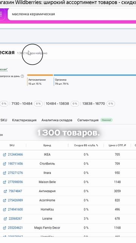Click the Ilnara brand cell
136x243 pixels.
point(47,173)
